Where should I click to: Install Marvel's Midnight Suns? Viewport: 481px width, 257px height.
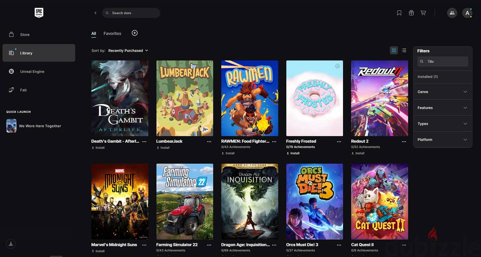point(98,251)
